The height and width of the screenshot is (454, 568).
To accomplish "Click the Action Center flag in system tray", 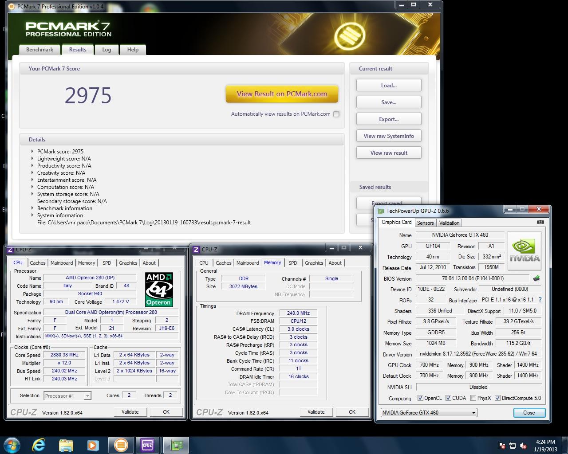I will [x=502, y=446].
